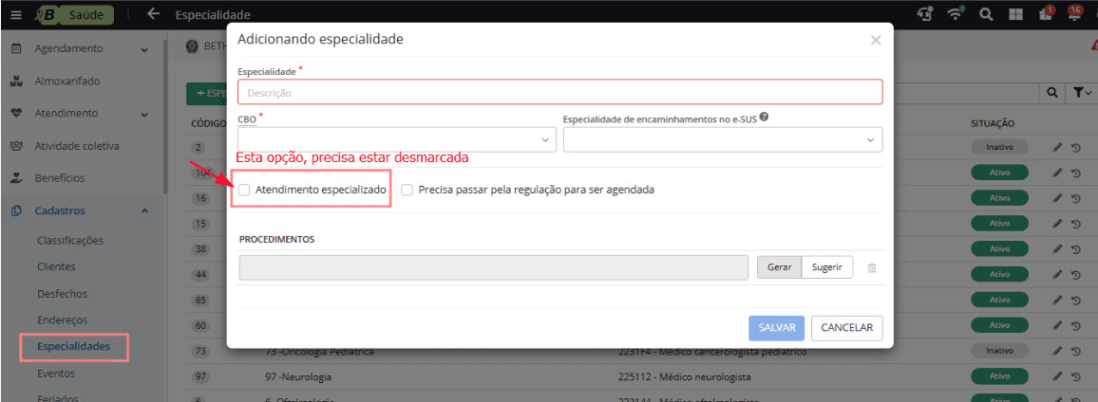The height and width of the screenshot is (402, 1098).
Task: Open the gift news icon with badge 1
Action: click(x=1046, y=14)
